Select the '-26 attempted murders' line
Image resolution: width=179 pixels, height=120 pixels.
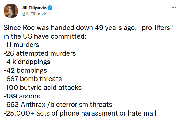point(39,53)
